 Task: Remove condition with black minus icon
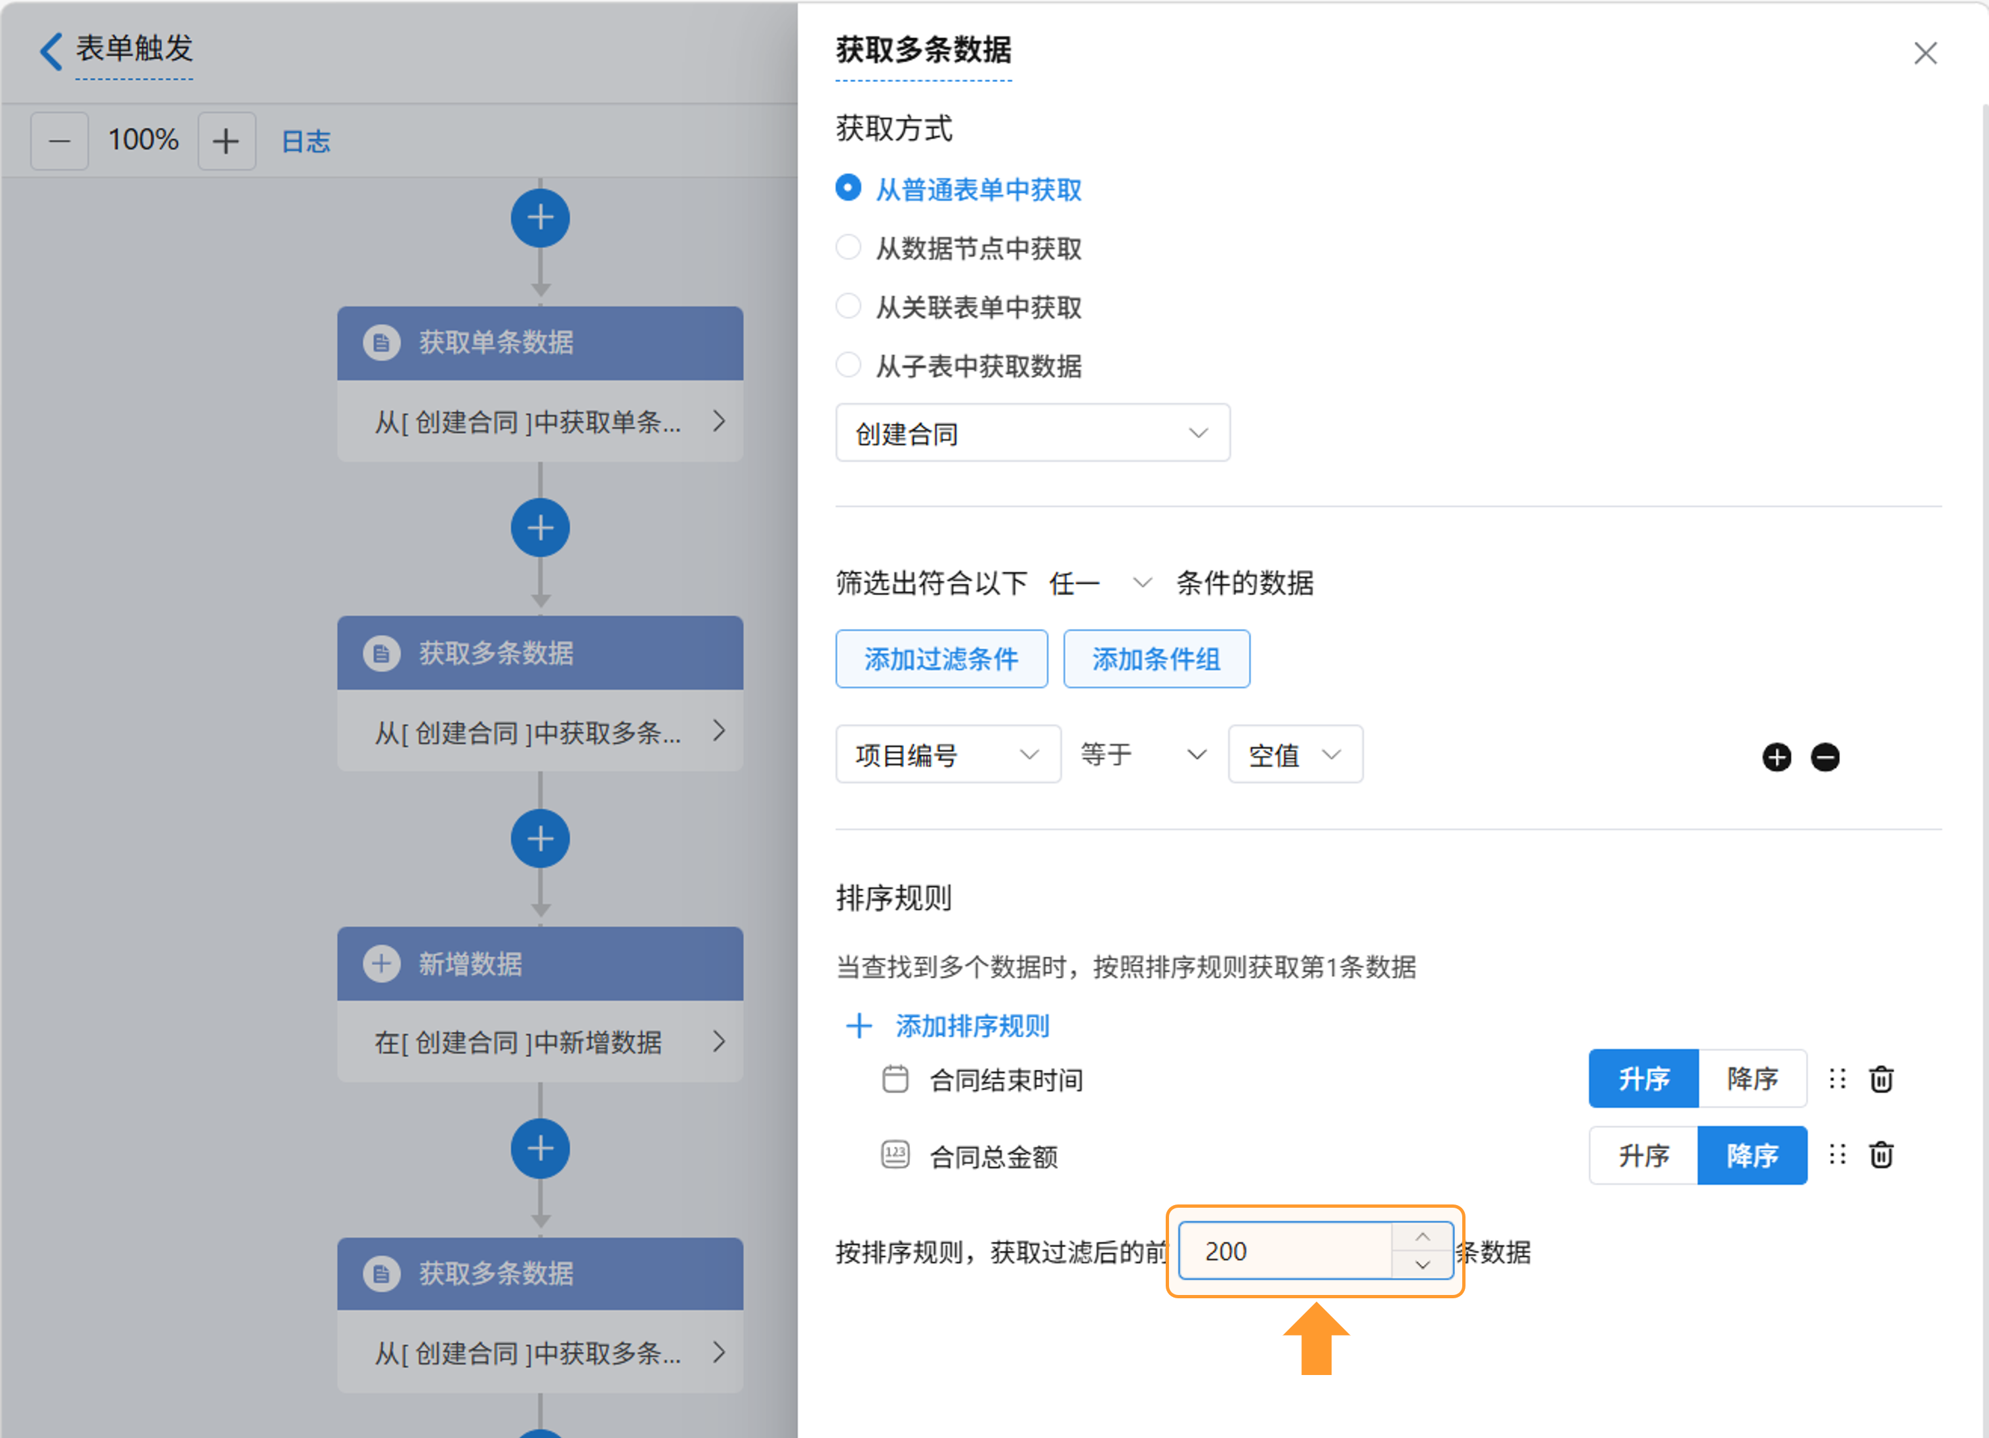pyautogui.click(x=1825, y=756)
